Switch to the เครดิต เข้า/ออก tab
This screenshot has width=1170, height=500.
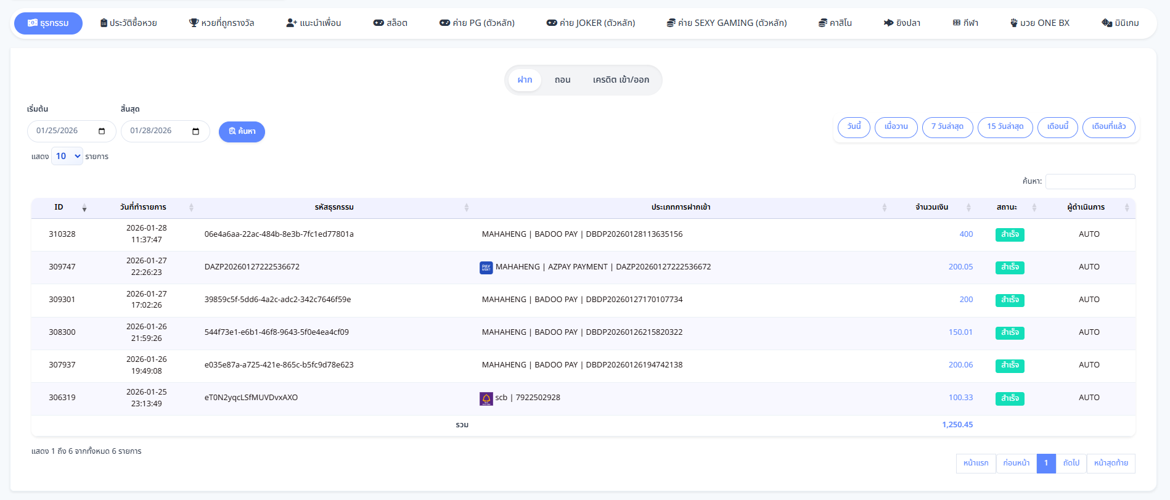coord(621,80)
